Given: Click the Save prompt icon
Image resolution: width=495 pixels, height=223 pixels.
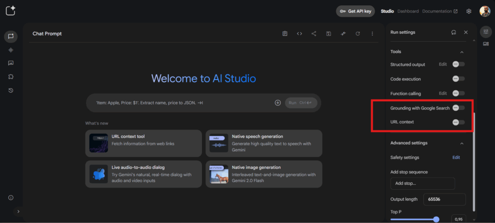Looking at the screenshot, I should tap(328, 33).
